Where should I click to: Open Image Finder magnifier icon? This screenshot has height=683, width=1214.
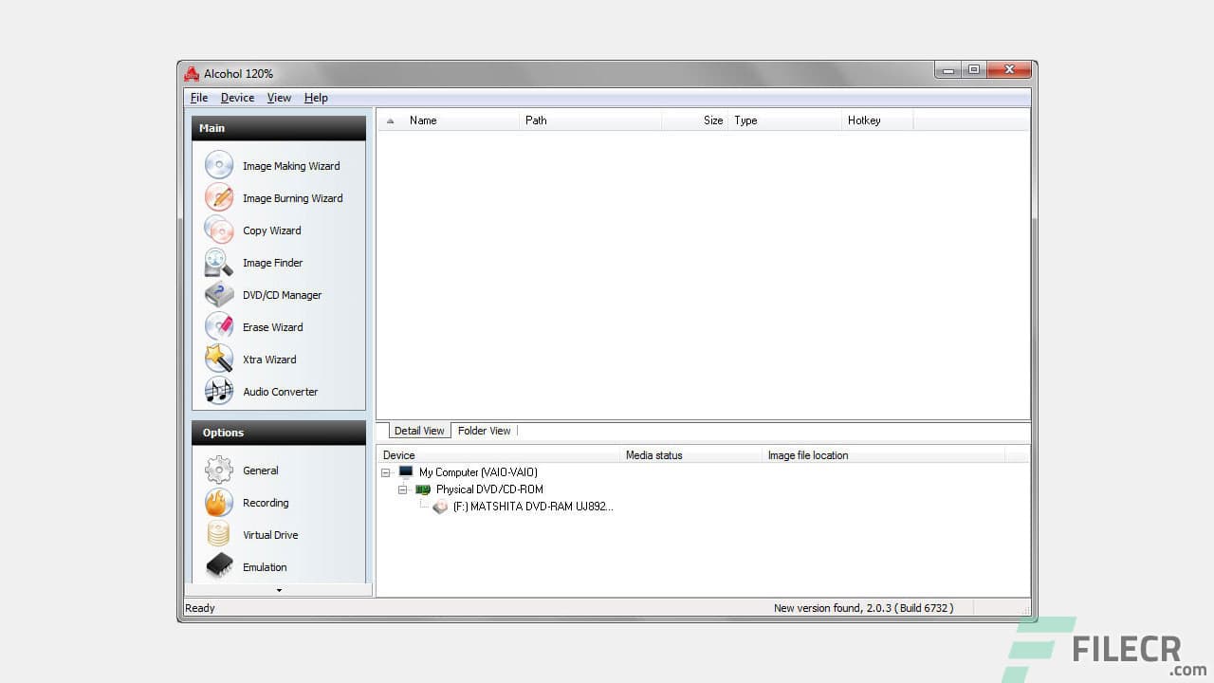pyautogui.click(x=219, y=263)
